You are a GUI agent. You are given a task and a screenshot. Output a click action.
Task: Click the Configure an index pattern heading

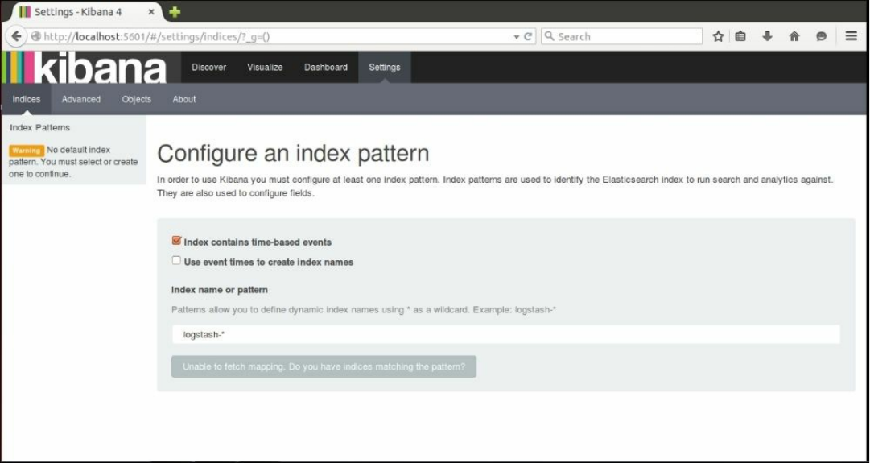293,154
